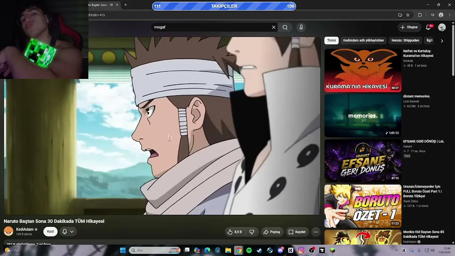Open Monkie Kid Baştan Sona 85 Dakikada title
Viewport: 455px width, 256px height.
[x=423, y=234]
